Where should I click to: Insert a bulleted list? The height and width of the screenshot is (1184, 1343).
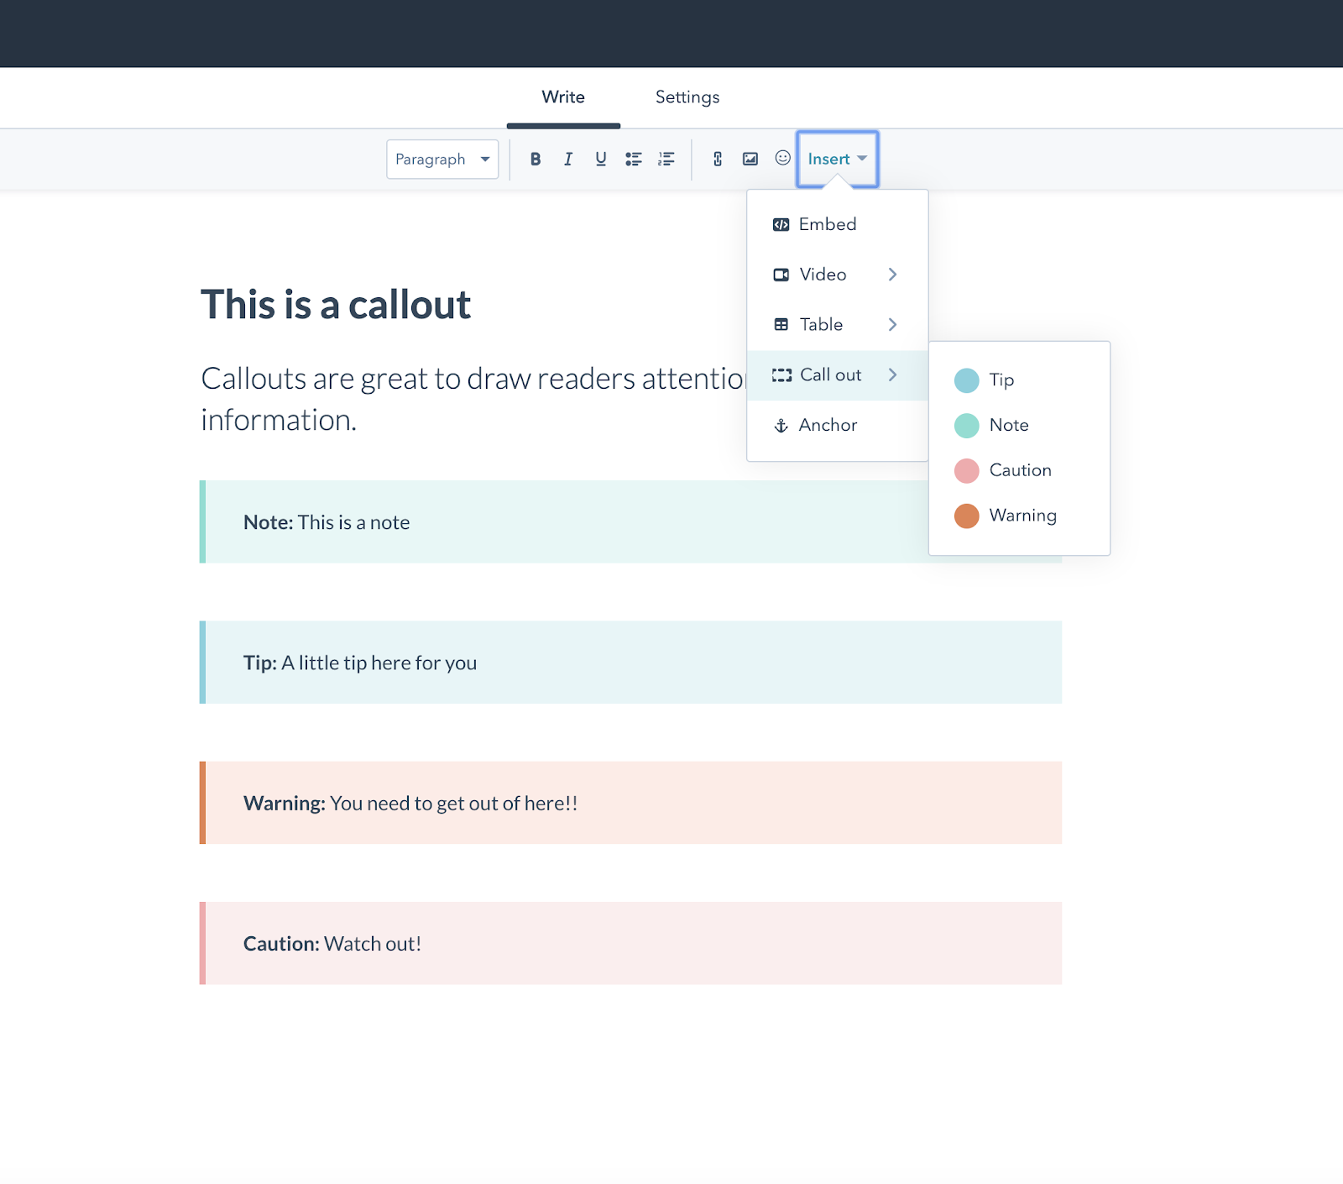coord(634,159)
